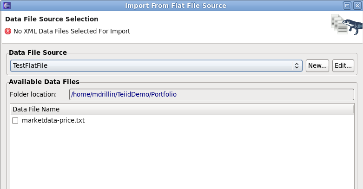This screenshot has height=189, width=363.
Task: Close the Import From Flat File Source dialog
Action: [356, 6]
